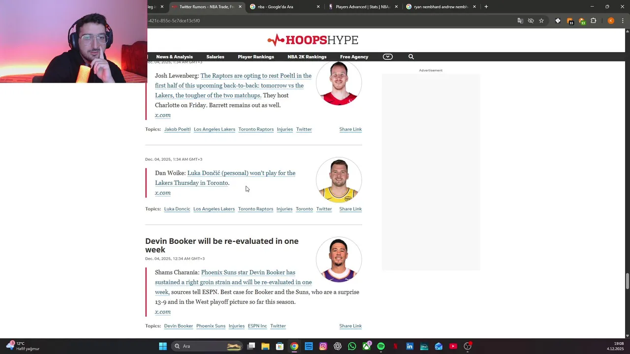
Task: Open Player Rankings menu
Action: click(256, 57)
